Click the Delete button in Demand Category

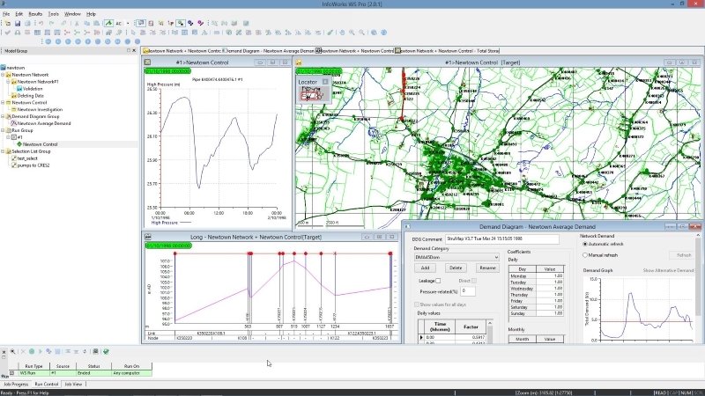(456, 268)
